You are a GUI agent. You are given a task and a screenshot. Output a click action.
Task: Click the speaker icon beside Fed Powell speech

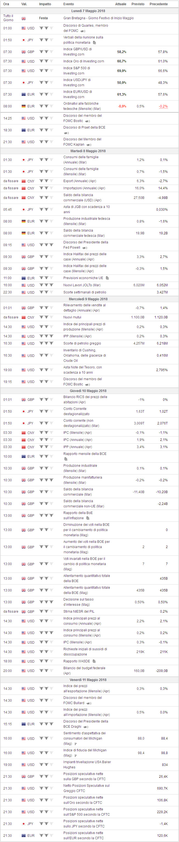point(85,248)
